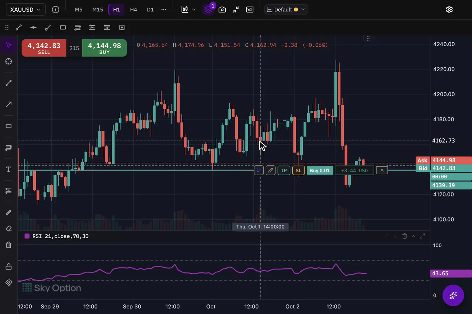
Task: Select the ruler measure tool
Action: pos(9,212)
